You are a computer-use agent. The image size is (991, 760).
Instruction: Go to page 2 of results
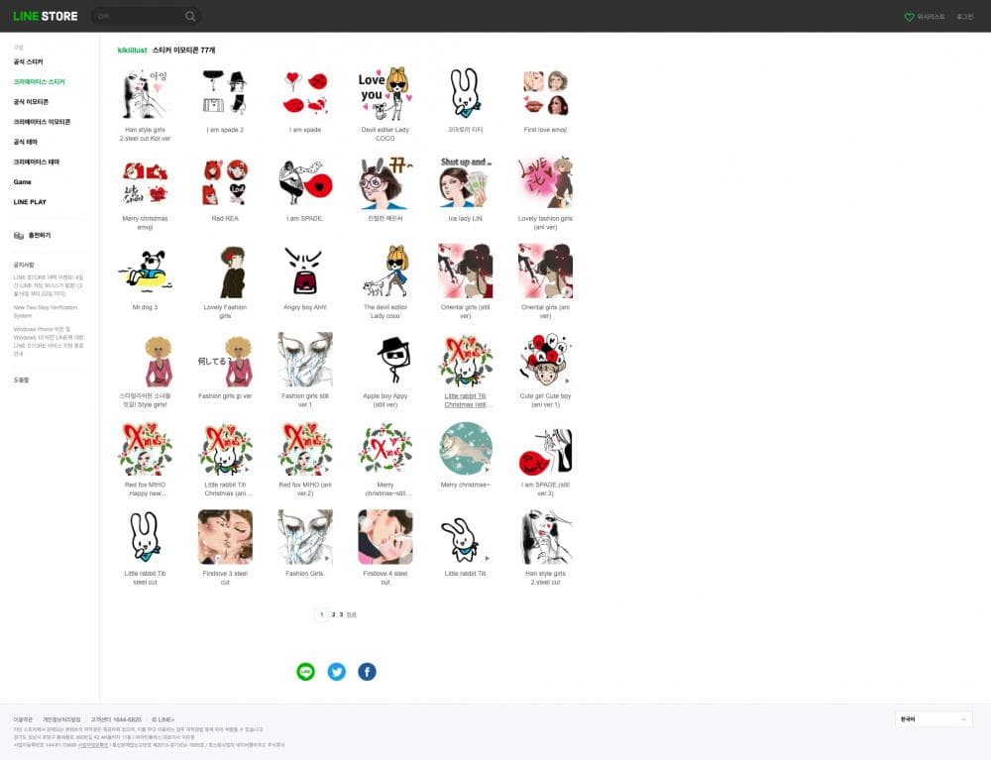[333, 614]
